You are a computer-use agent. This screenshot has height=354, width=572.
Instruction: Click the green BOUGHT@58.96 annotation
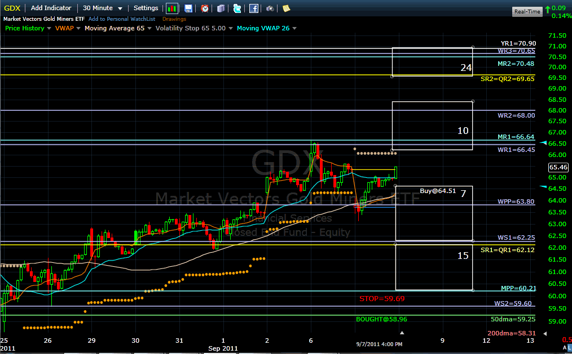point(381,320)
